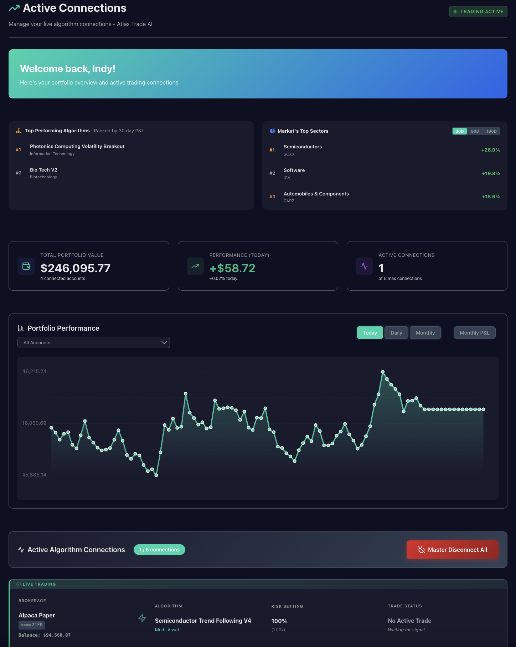
Task: Switch chart to Daily view
Action: (396, 333)
